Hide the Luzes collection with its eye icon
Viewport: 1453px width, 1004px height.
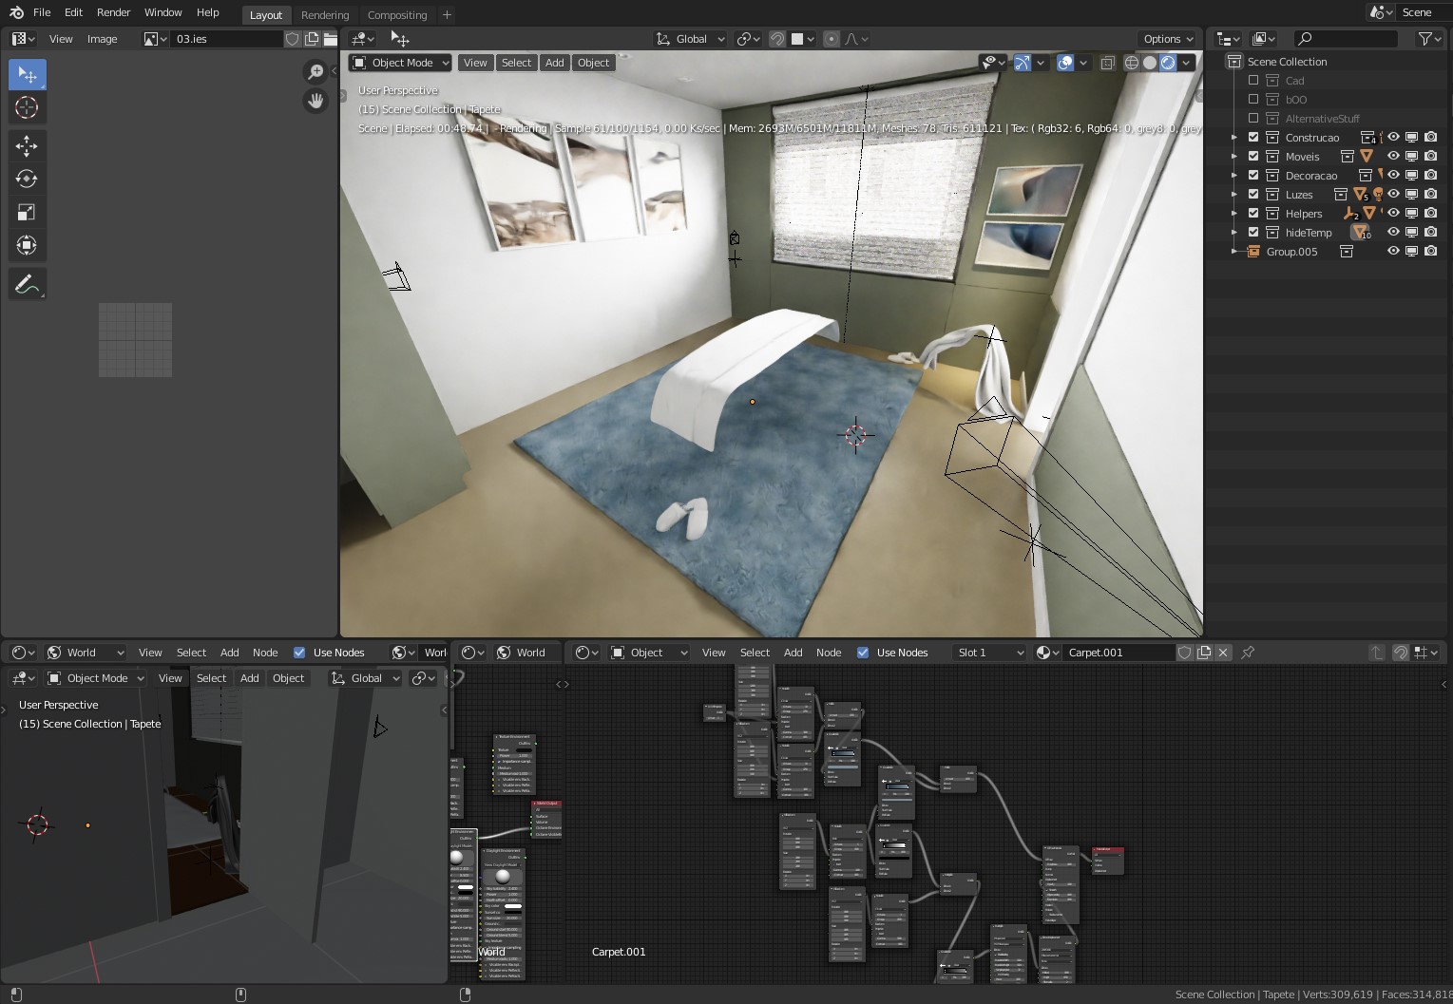(1392, 194)
